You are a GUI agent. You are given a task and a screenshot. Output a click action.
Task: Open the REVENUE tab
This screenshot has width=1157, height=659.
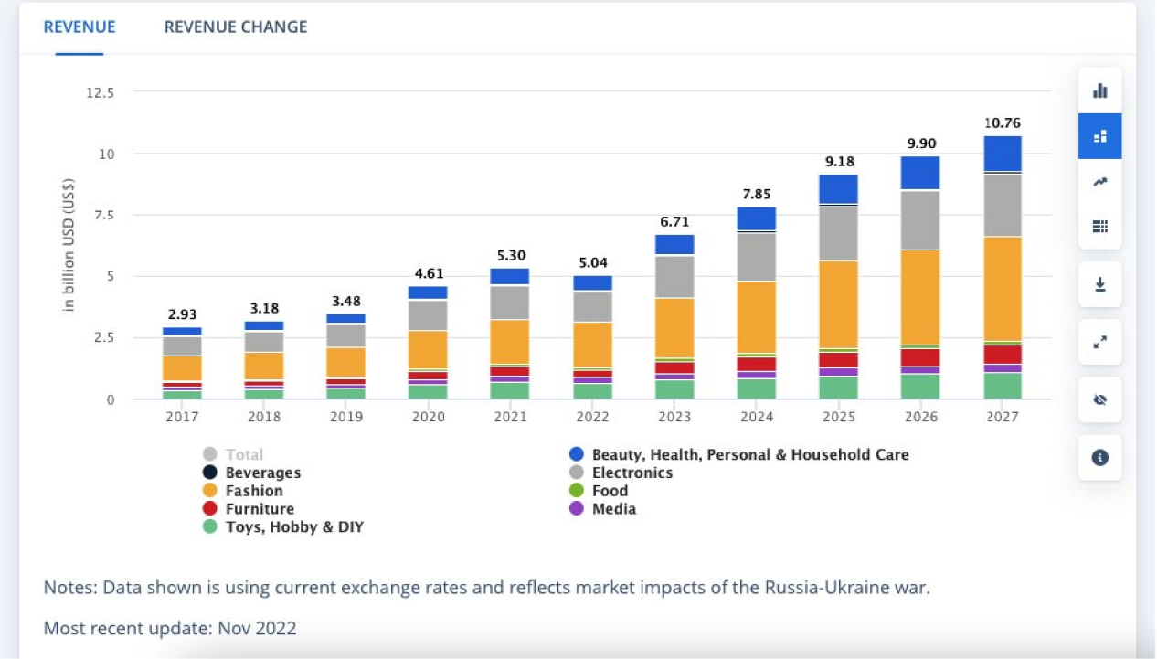[x=80, y=27]
